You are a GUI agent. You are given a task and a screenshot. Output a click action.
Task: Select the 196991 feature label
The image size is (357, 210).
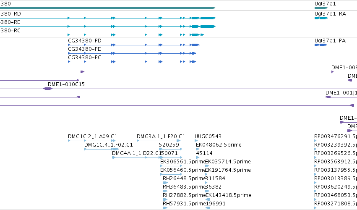pos(215,204)
